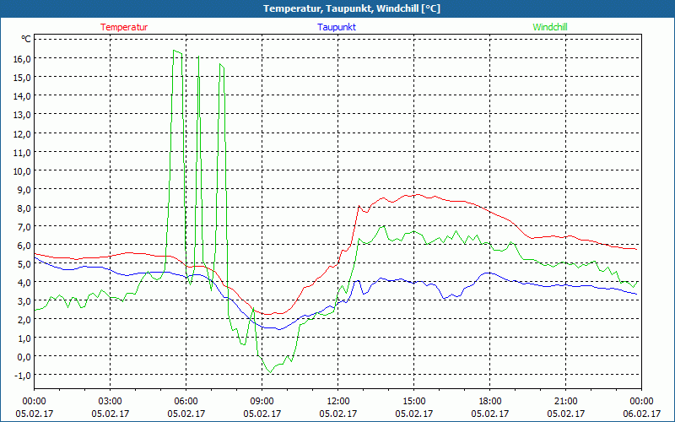Image resolution: width=675 pixels, height=422 pixels.
Task: Click the 06.02.17 date label
Action: [641, 414]
